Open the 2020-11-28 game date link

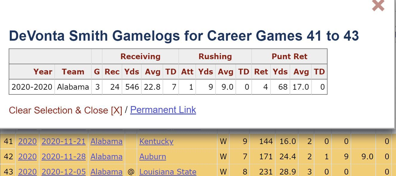point(64,157)
